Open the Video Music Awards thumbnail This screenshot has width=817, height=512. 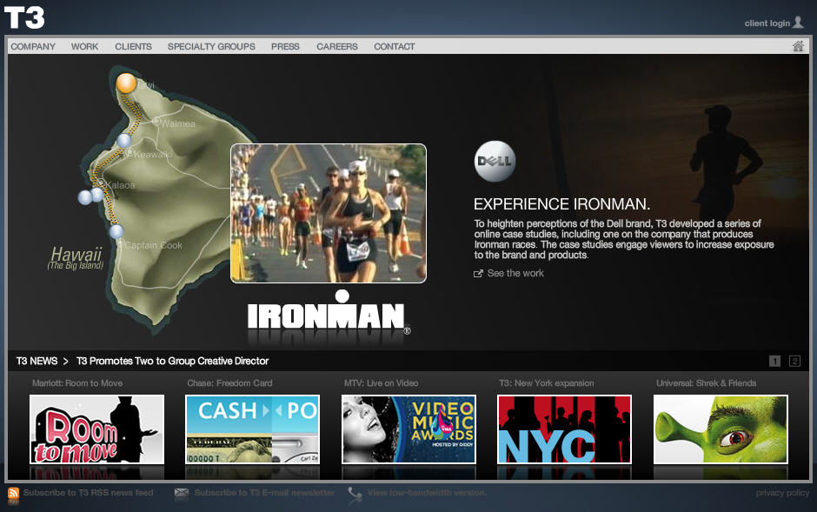click(x=408, y=429)
